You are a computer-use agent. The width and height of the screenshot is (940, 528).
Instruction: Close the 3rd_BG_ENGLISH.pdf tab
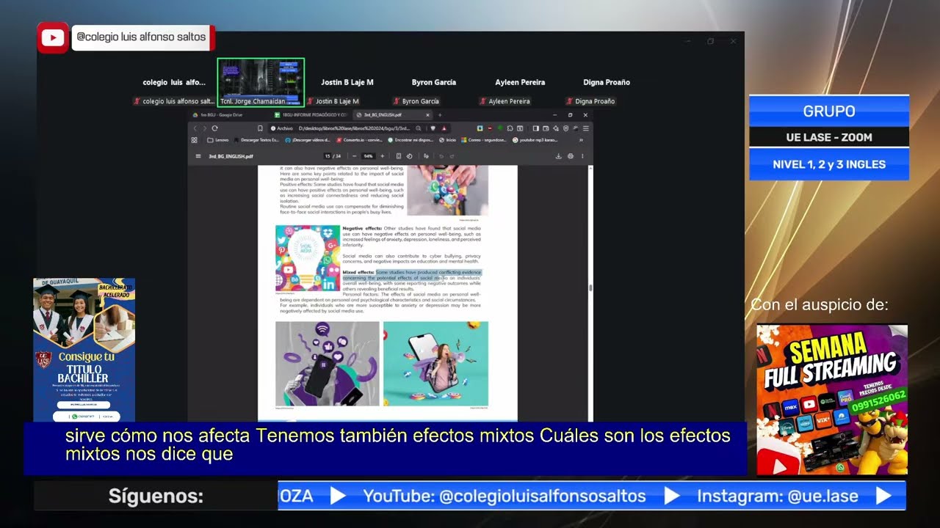[427, 115]
